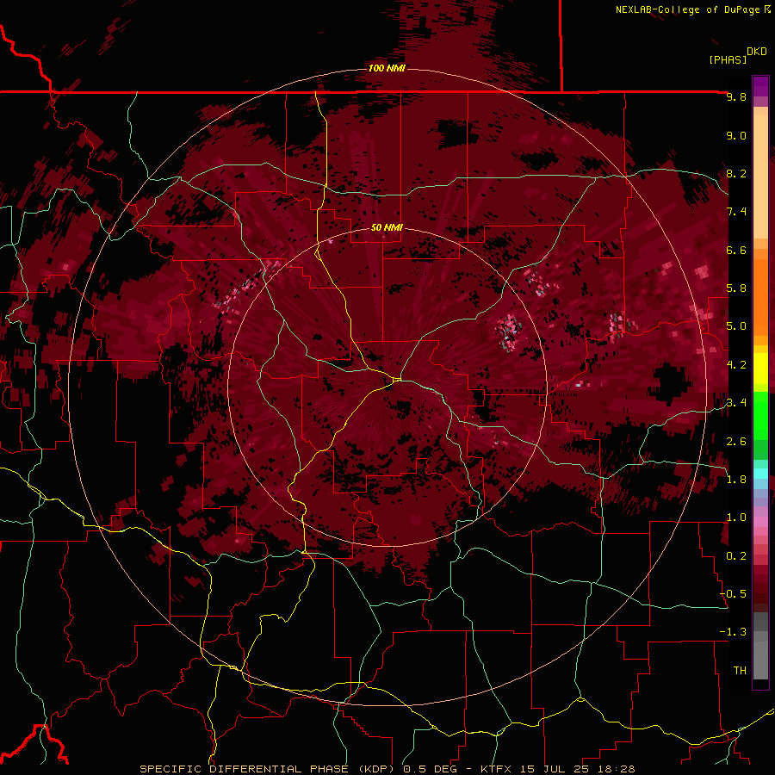Click the 5.8 value on the color scale
Viewport: 775px width, 775px height.
[736, 288]
